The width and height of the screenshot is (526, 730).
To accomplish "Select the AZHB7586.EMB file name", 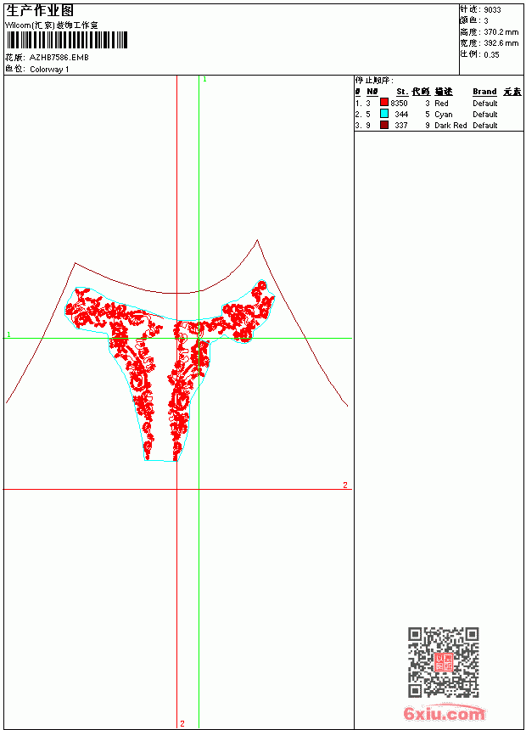I will click(59, 58).
